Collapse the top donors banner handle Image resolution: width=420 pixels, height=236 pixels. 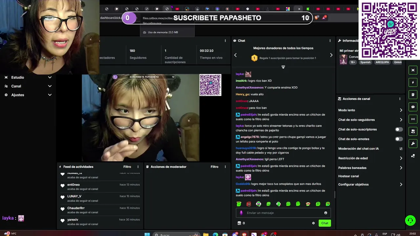(283, 67)
